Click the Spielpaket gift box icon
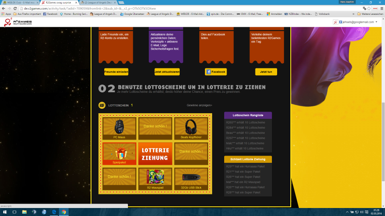The width and height of the screenshot is (385, 216). [119, 153]
